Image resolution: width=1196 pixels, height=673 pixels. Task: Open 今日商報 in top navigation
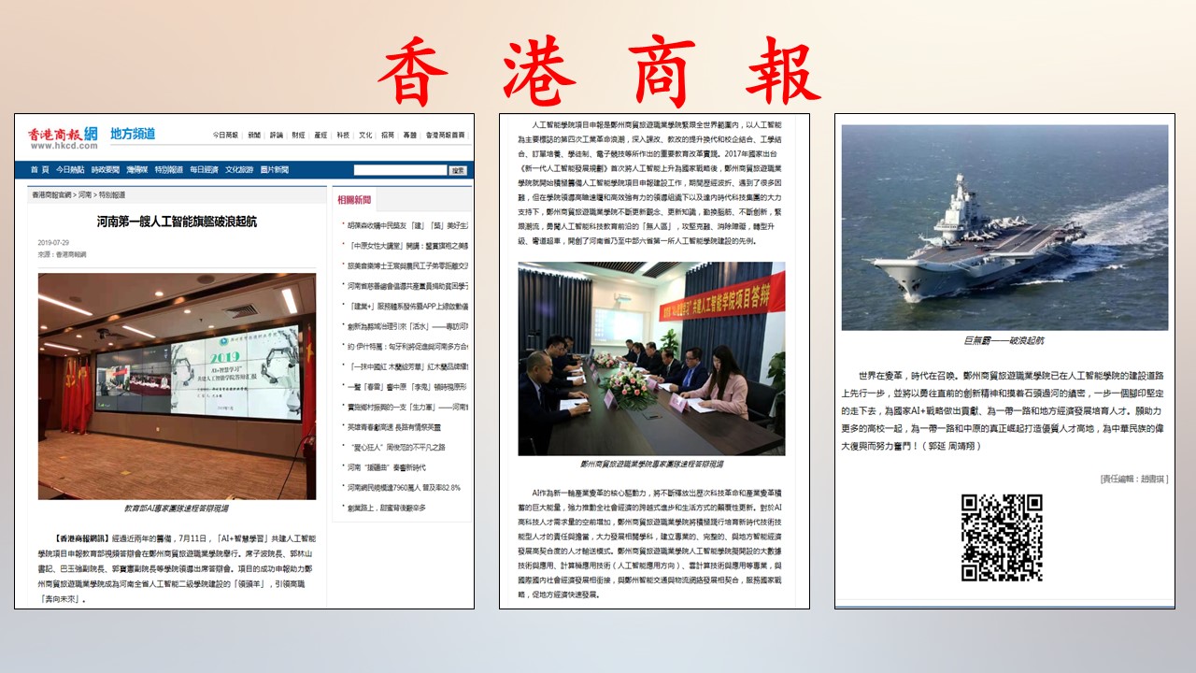tap(225, 136)
